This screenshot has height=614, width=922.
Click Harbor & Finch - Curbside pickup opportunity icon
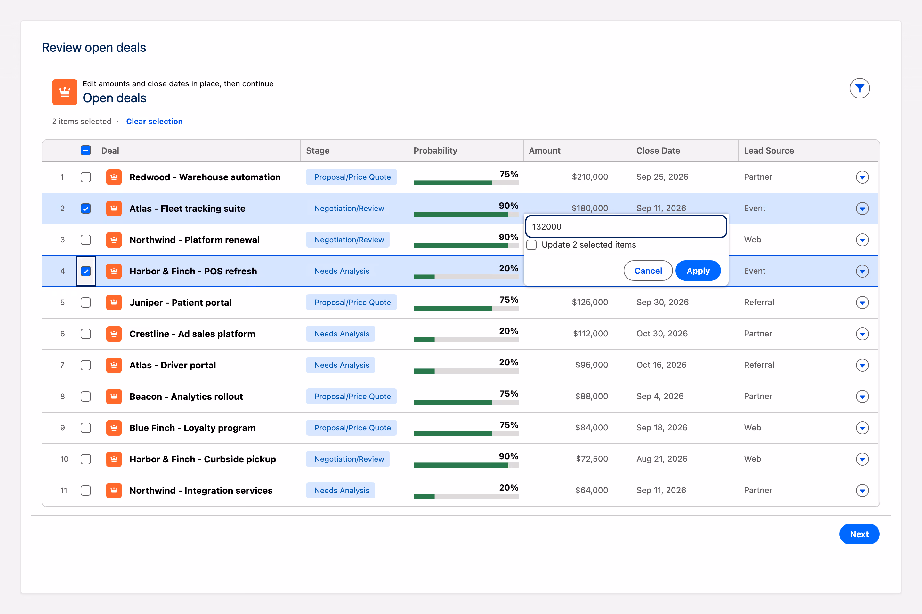[x=114, y=459]
